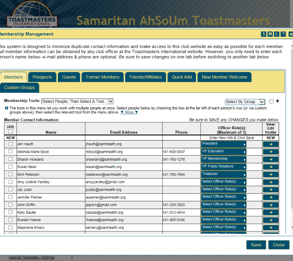Check the box next to Jeri Hauth
This screenshot has height=261, width=293.
(11, 144)
